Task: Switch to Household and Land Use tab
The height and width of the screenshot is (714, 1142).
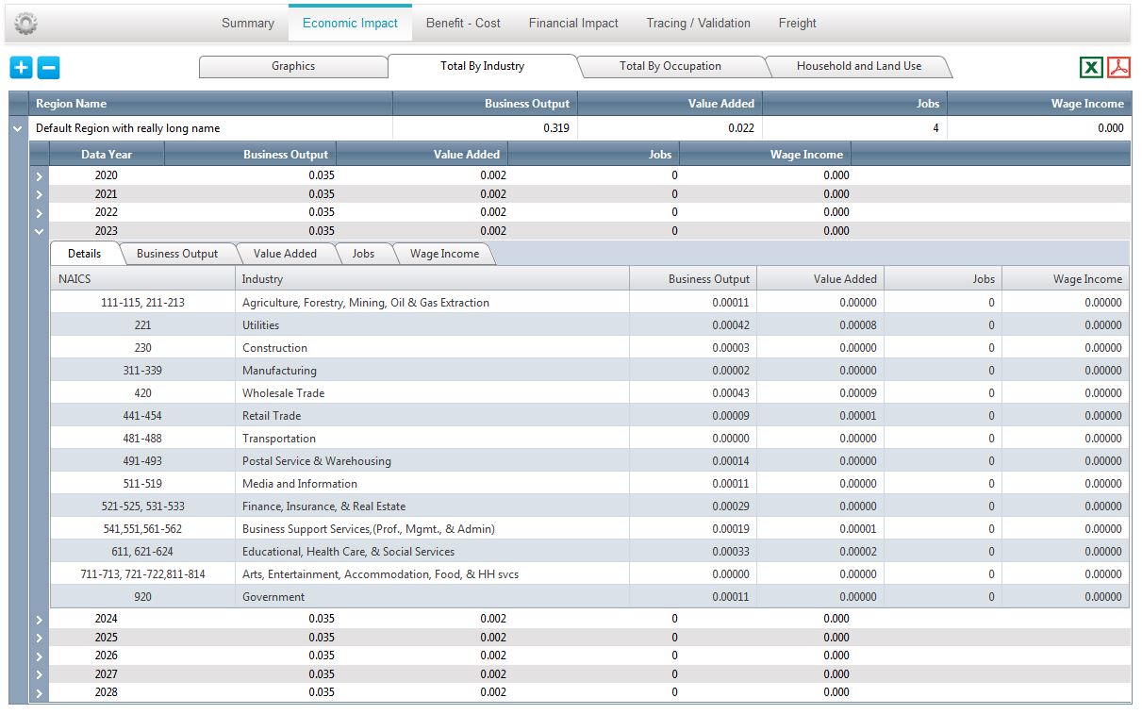Action: 859,66
